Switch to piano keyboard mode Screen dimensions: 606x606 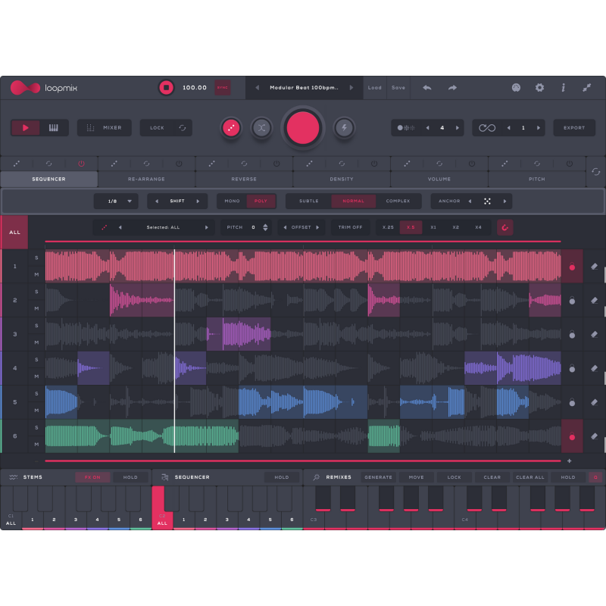click(54, 128)
